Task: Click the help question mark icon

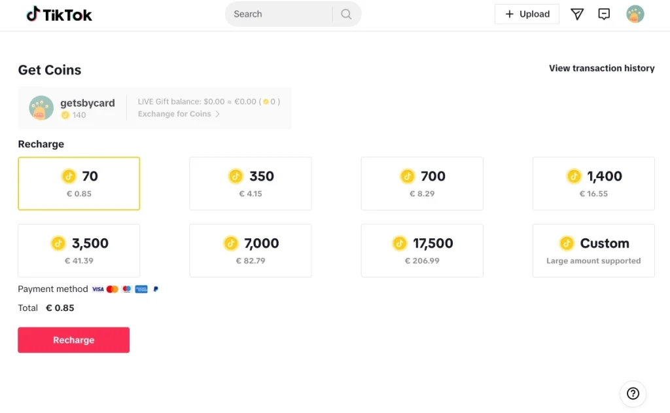Action: tap(633, 393)
